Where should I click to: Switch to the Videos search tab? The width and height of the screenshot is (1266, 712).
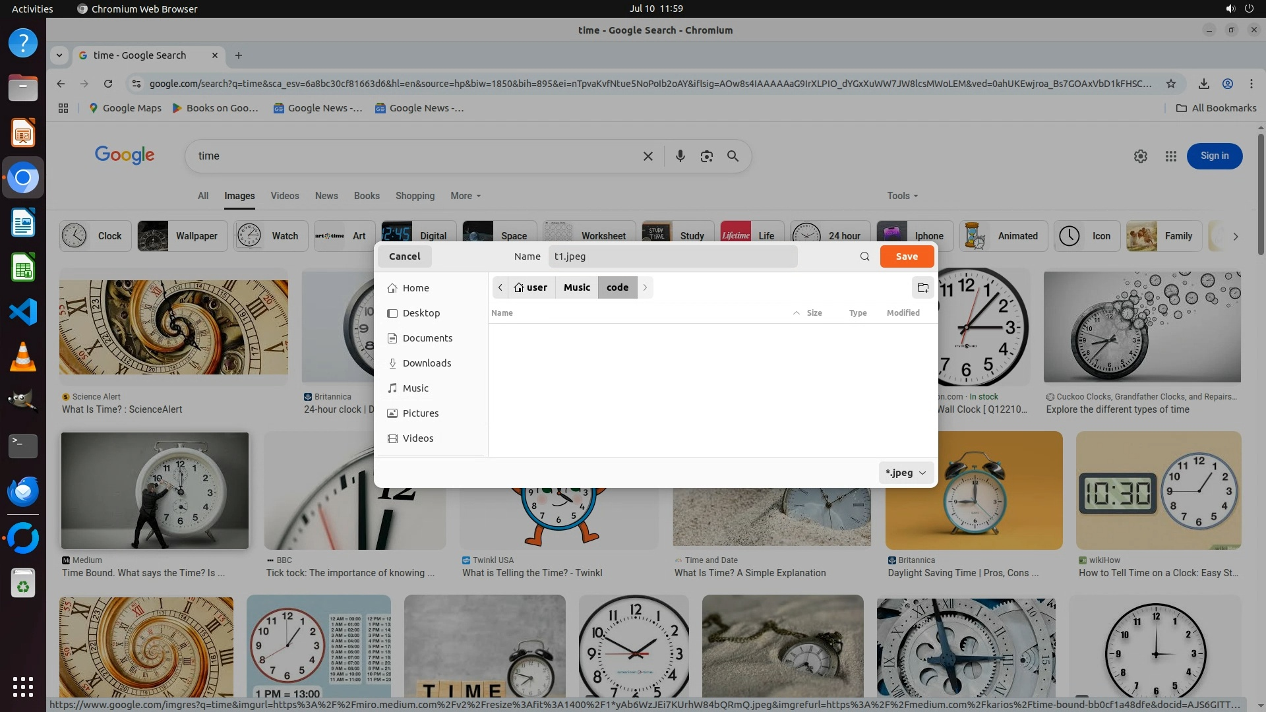284,196
